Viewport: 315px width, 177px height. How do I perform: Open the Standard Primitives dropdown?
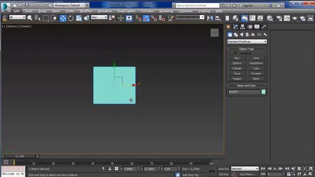click(247, 41)
